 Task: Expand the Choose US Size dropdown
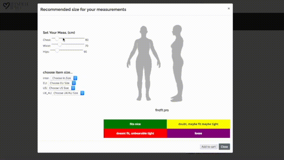pyautogui.click(x=61, y=88)
